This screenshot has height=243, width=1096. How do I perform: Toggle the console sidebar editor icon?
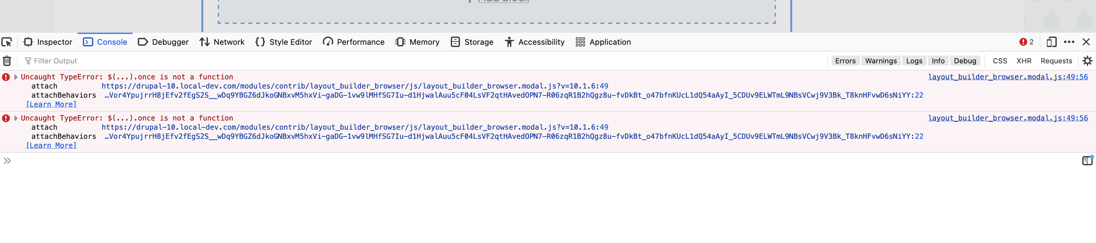pyautogui.click(x=1087, y=161)
